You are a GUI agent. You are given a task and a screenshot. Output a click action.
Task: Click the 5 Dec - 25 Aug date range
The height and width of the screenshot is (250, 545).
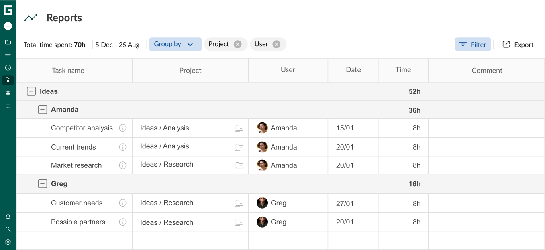click(118, 45)
